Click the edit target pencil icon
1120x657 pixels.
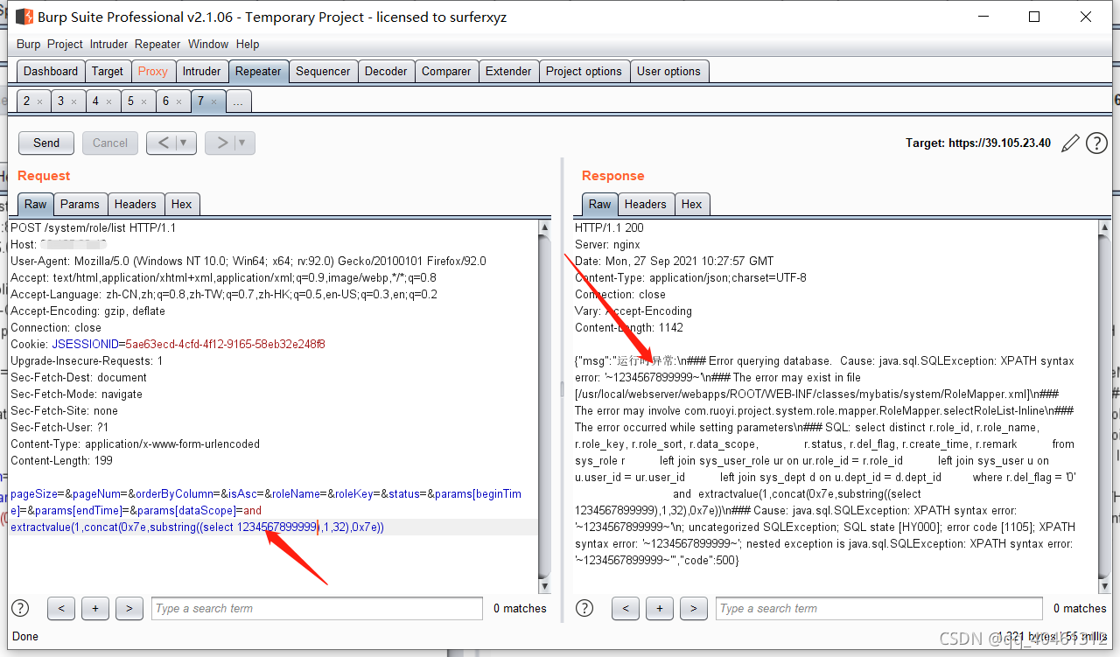(x=1070, y=143)
